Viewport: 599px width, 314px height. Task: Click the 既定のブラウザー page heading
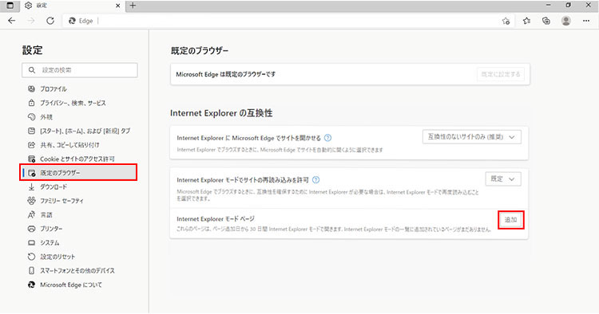click(200, 51)
